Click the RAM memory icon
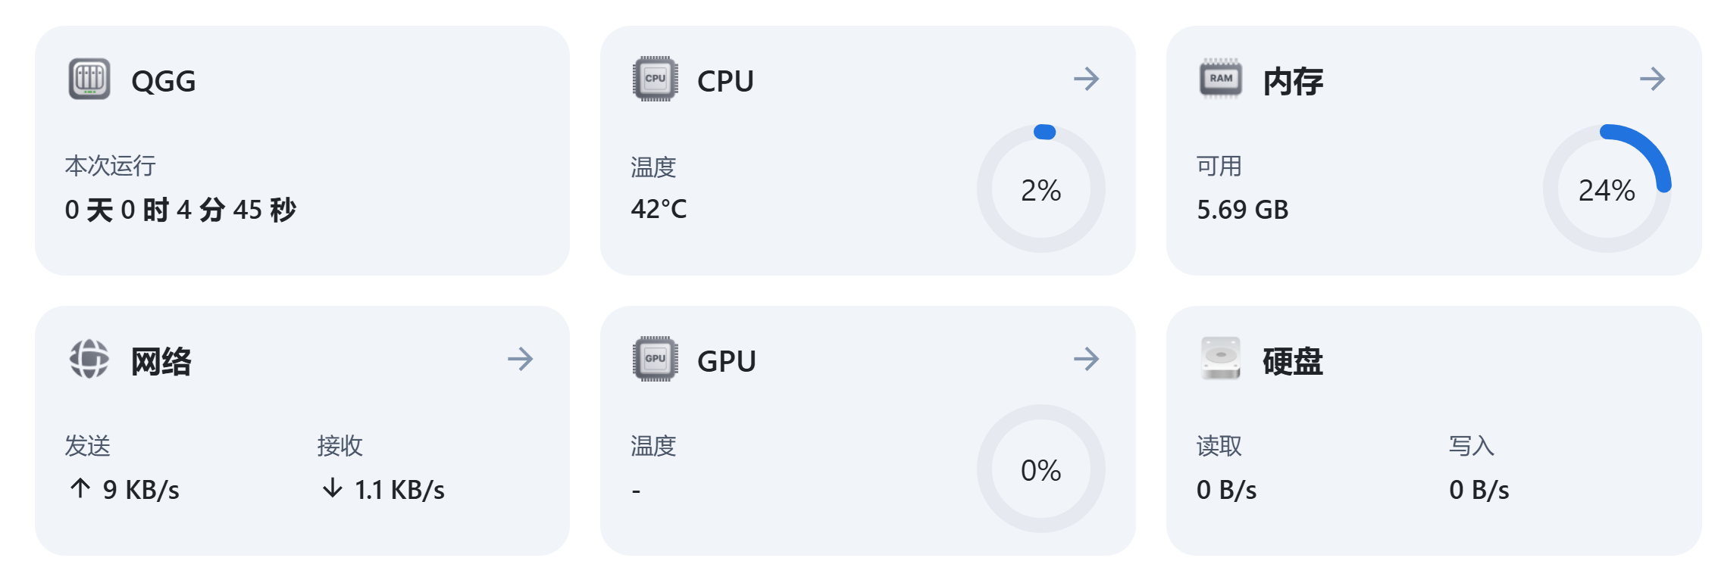This screenshot has width=1718, height=586. pyautogui.click(x=1221, y=79)
